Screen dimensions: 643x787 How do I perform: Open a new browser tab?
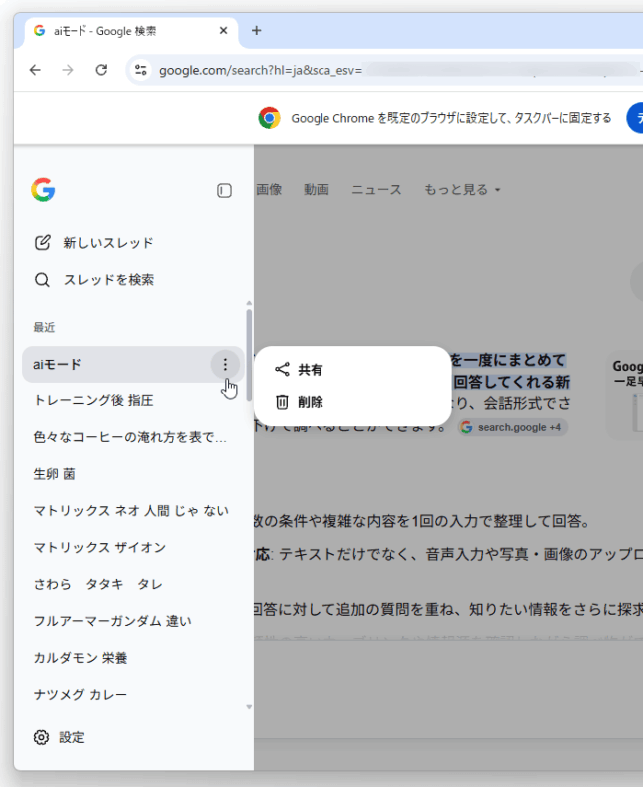pyautogui.click(x=256, y=31)
